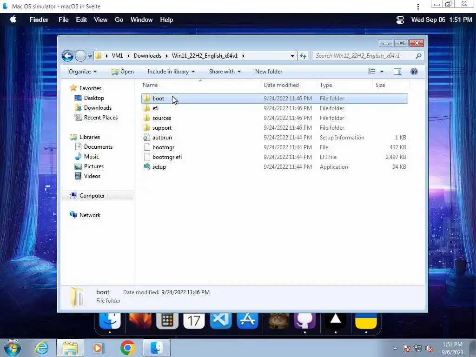Select Network in the navigation pane

85,215
